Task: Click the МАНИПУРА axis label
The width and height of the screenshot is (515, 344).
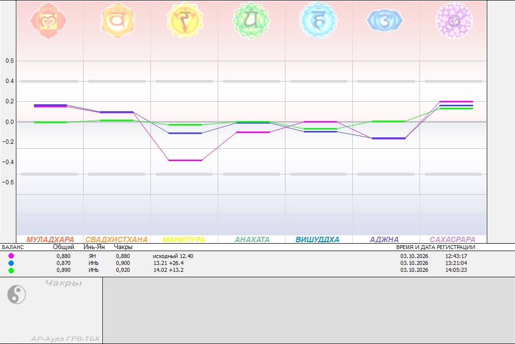Action: tap(184, 240)
